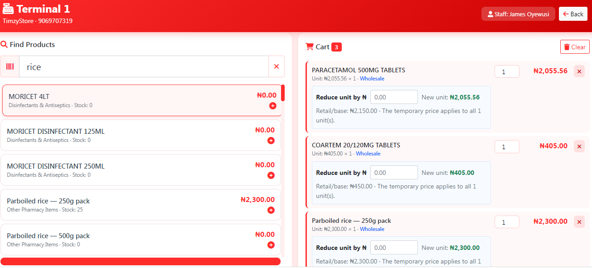Click Wholesale link under Parboiled rice cart item
This screenshot has height=268, width=592.
[372, 229]
